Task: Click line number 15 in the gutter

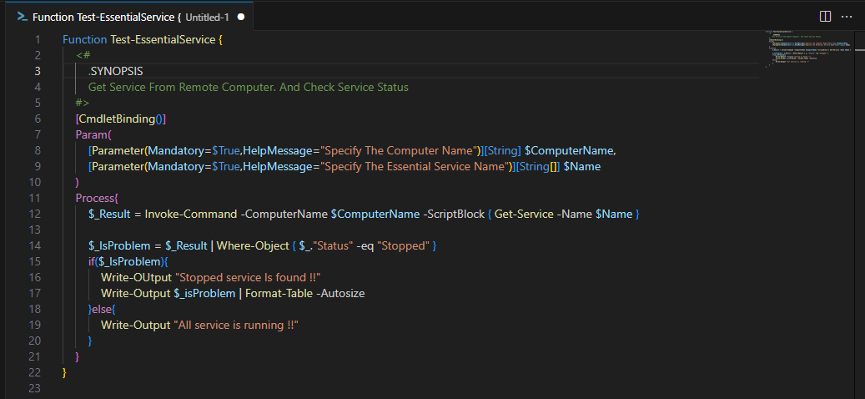Action: pos(35,261)
